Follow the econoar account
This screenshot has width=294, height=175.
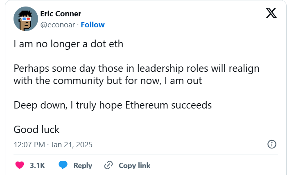point(93,24)
